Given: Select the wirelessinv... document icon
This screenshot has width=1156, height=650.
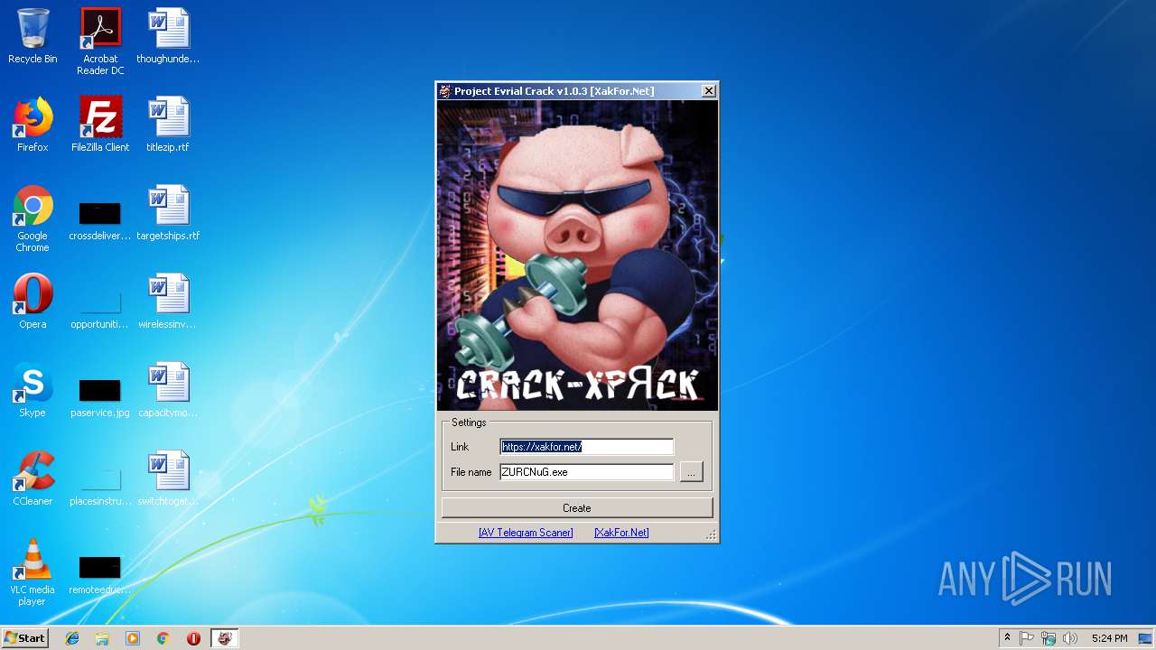Looking at the screenshot, I should point(168,302).
